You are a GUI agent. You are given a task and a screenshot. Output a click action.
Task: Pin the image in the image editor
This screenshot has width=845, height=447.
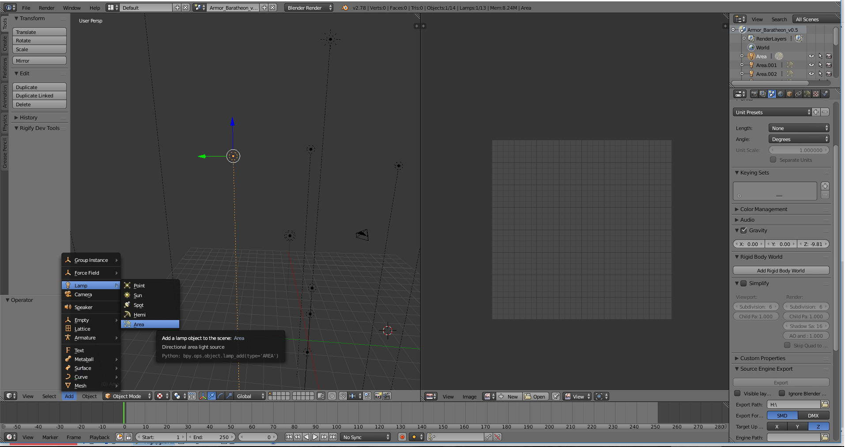point(556,396)
